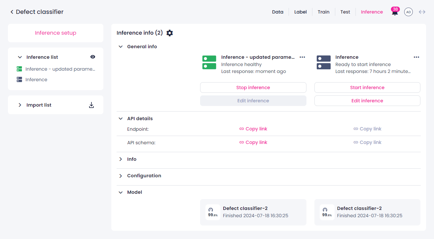Open the notifications bell with 38 badge
This screenshot has height=239, width=434.
[x=395, y=12]
